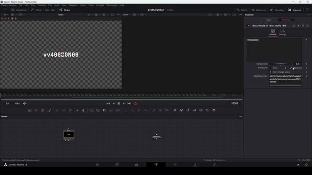Switch to the Deliver rocket page

(x=214, y=164)
